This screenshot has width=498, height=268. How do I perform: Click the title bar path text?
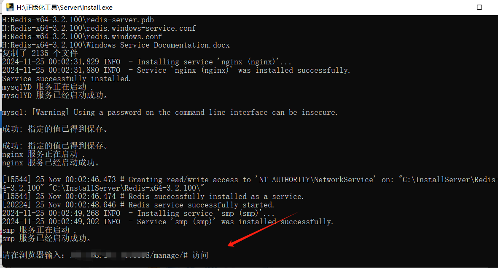click(x=65, y=7)
